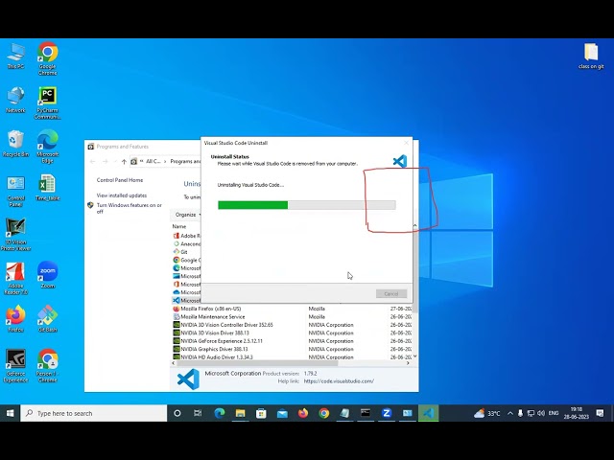
Task: Open the weather widget showing 33°C
Action: point(486,413)
